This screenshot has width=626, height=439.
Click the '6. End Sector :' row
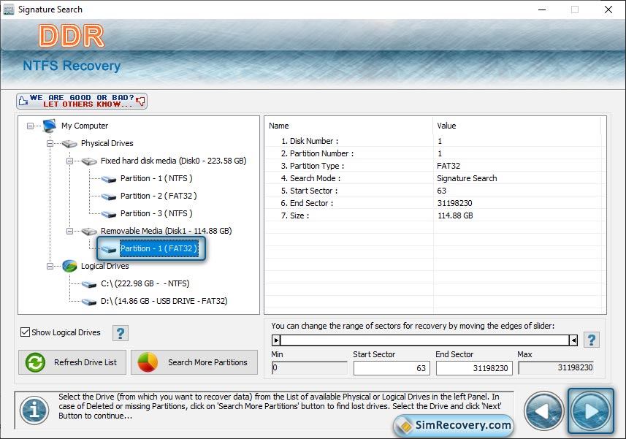[x=434, y=203]
